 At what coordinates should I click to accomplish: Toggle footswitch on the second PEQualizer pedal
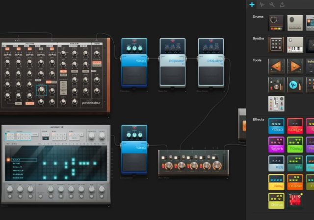[x=211, y=76]
